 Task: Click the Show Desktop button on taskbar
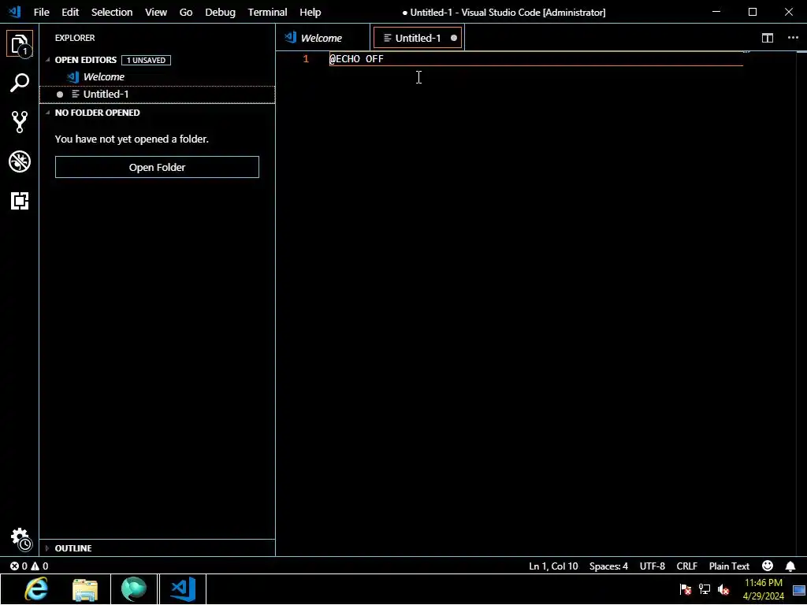799,589
